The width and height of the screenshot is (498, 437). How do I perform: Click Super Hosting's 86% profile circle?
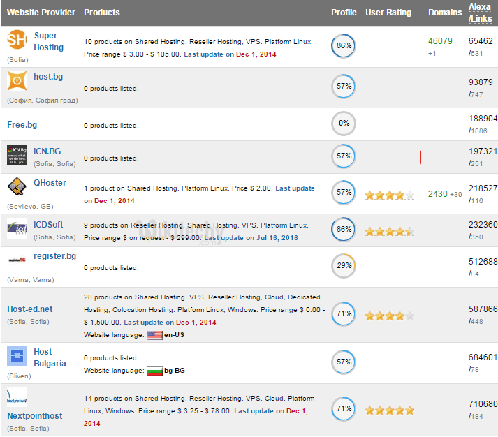coord(344,45)
